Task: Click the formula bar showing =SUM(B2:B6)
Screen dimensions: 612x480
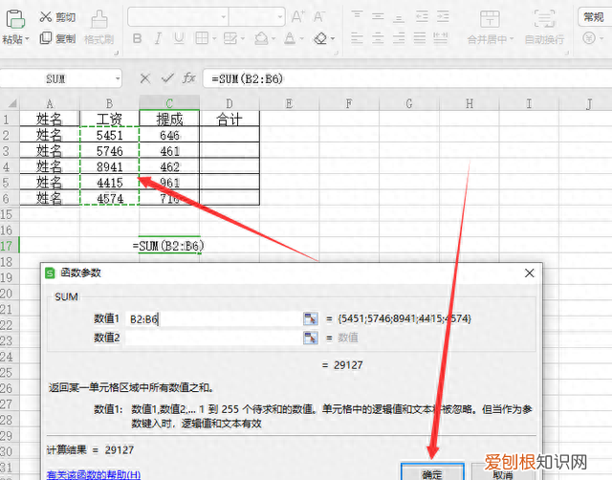Action: (x=407, y=78)
